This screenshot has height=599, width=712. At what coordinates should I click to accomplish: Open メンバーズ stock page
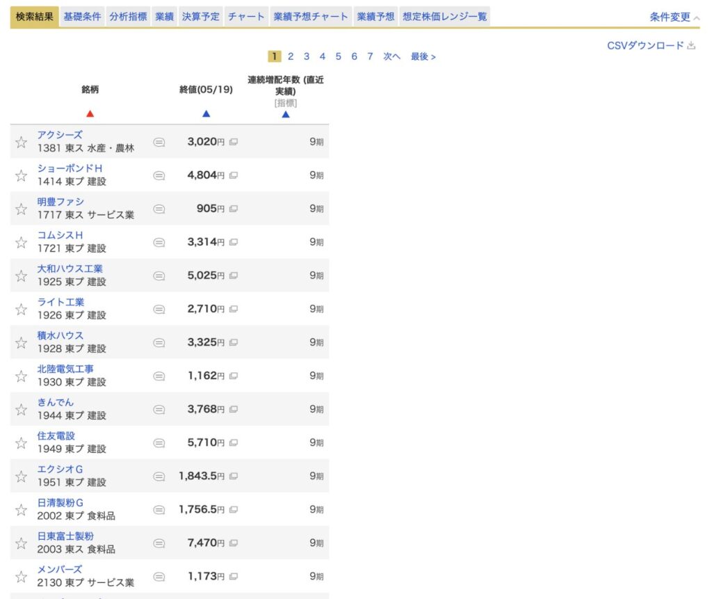(x=60, y=570)
